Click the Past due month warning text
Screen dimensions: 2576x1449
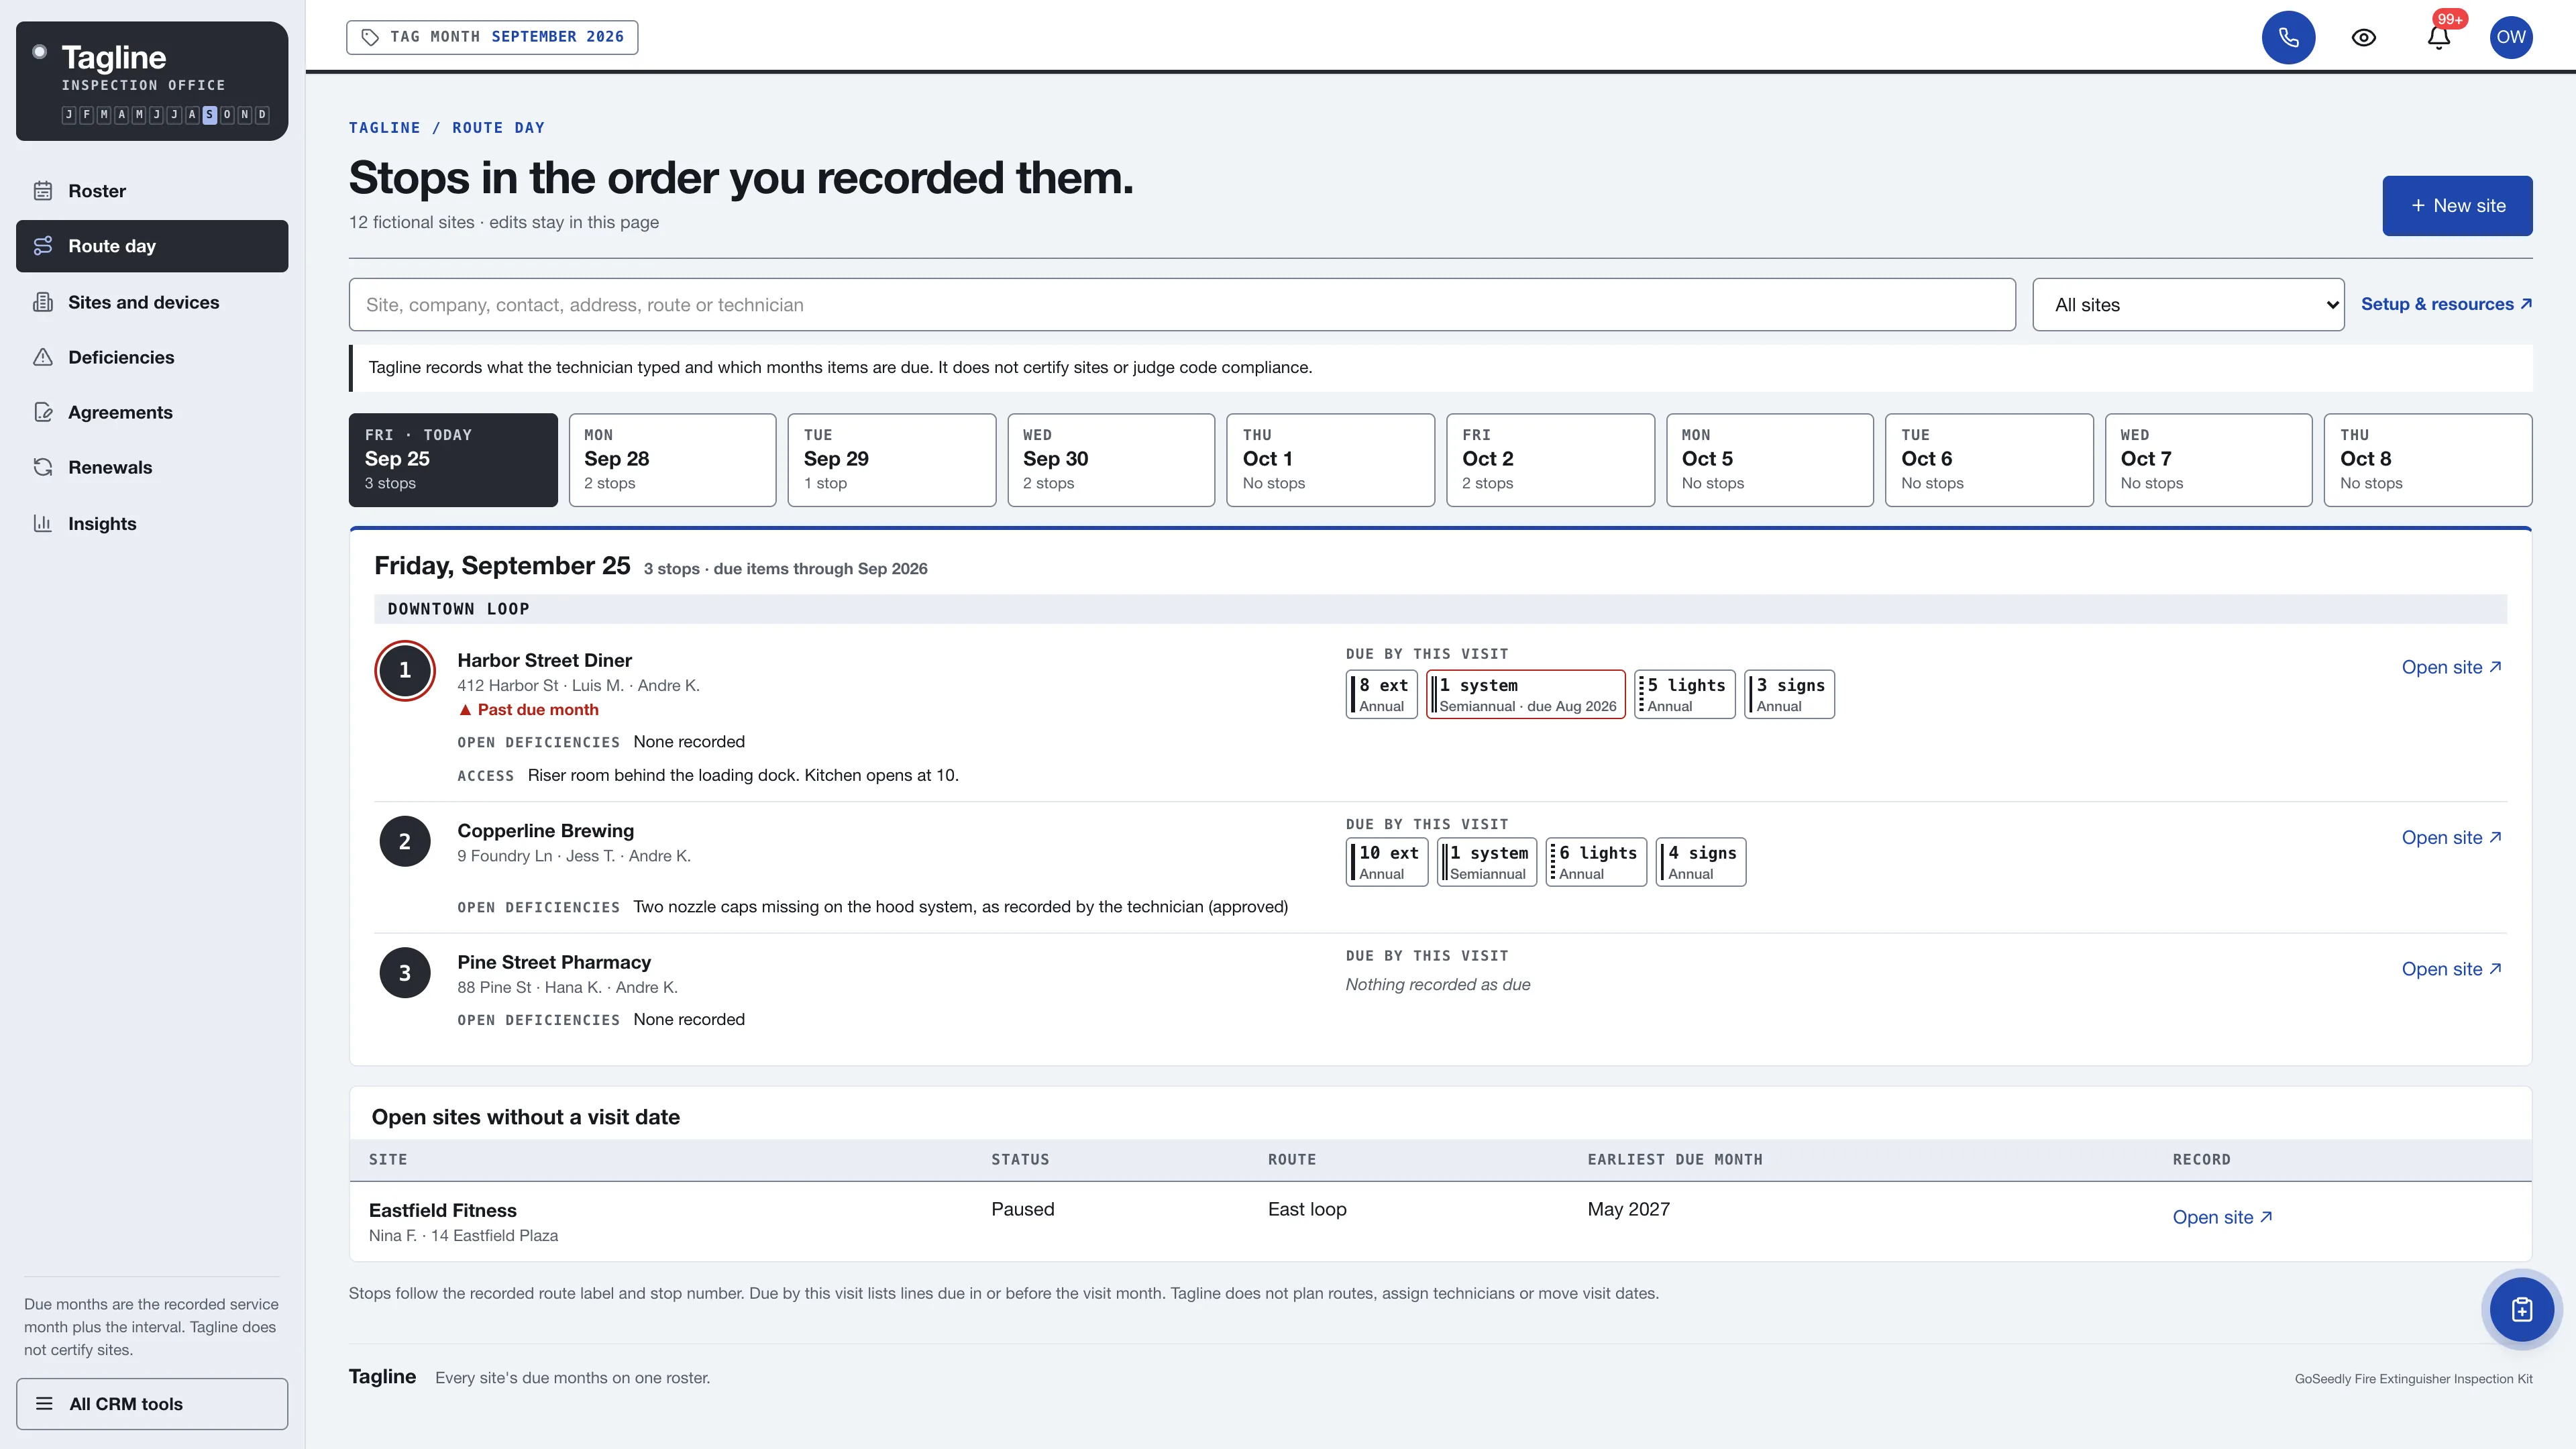[528, 710]
